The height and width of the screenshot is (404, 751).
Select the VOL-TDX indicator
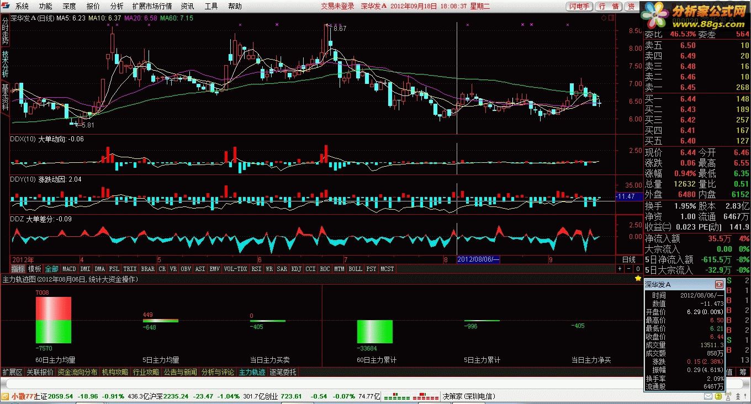[x=235, y=269]
